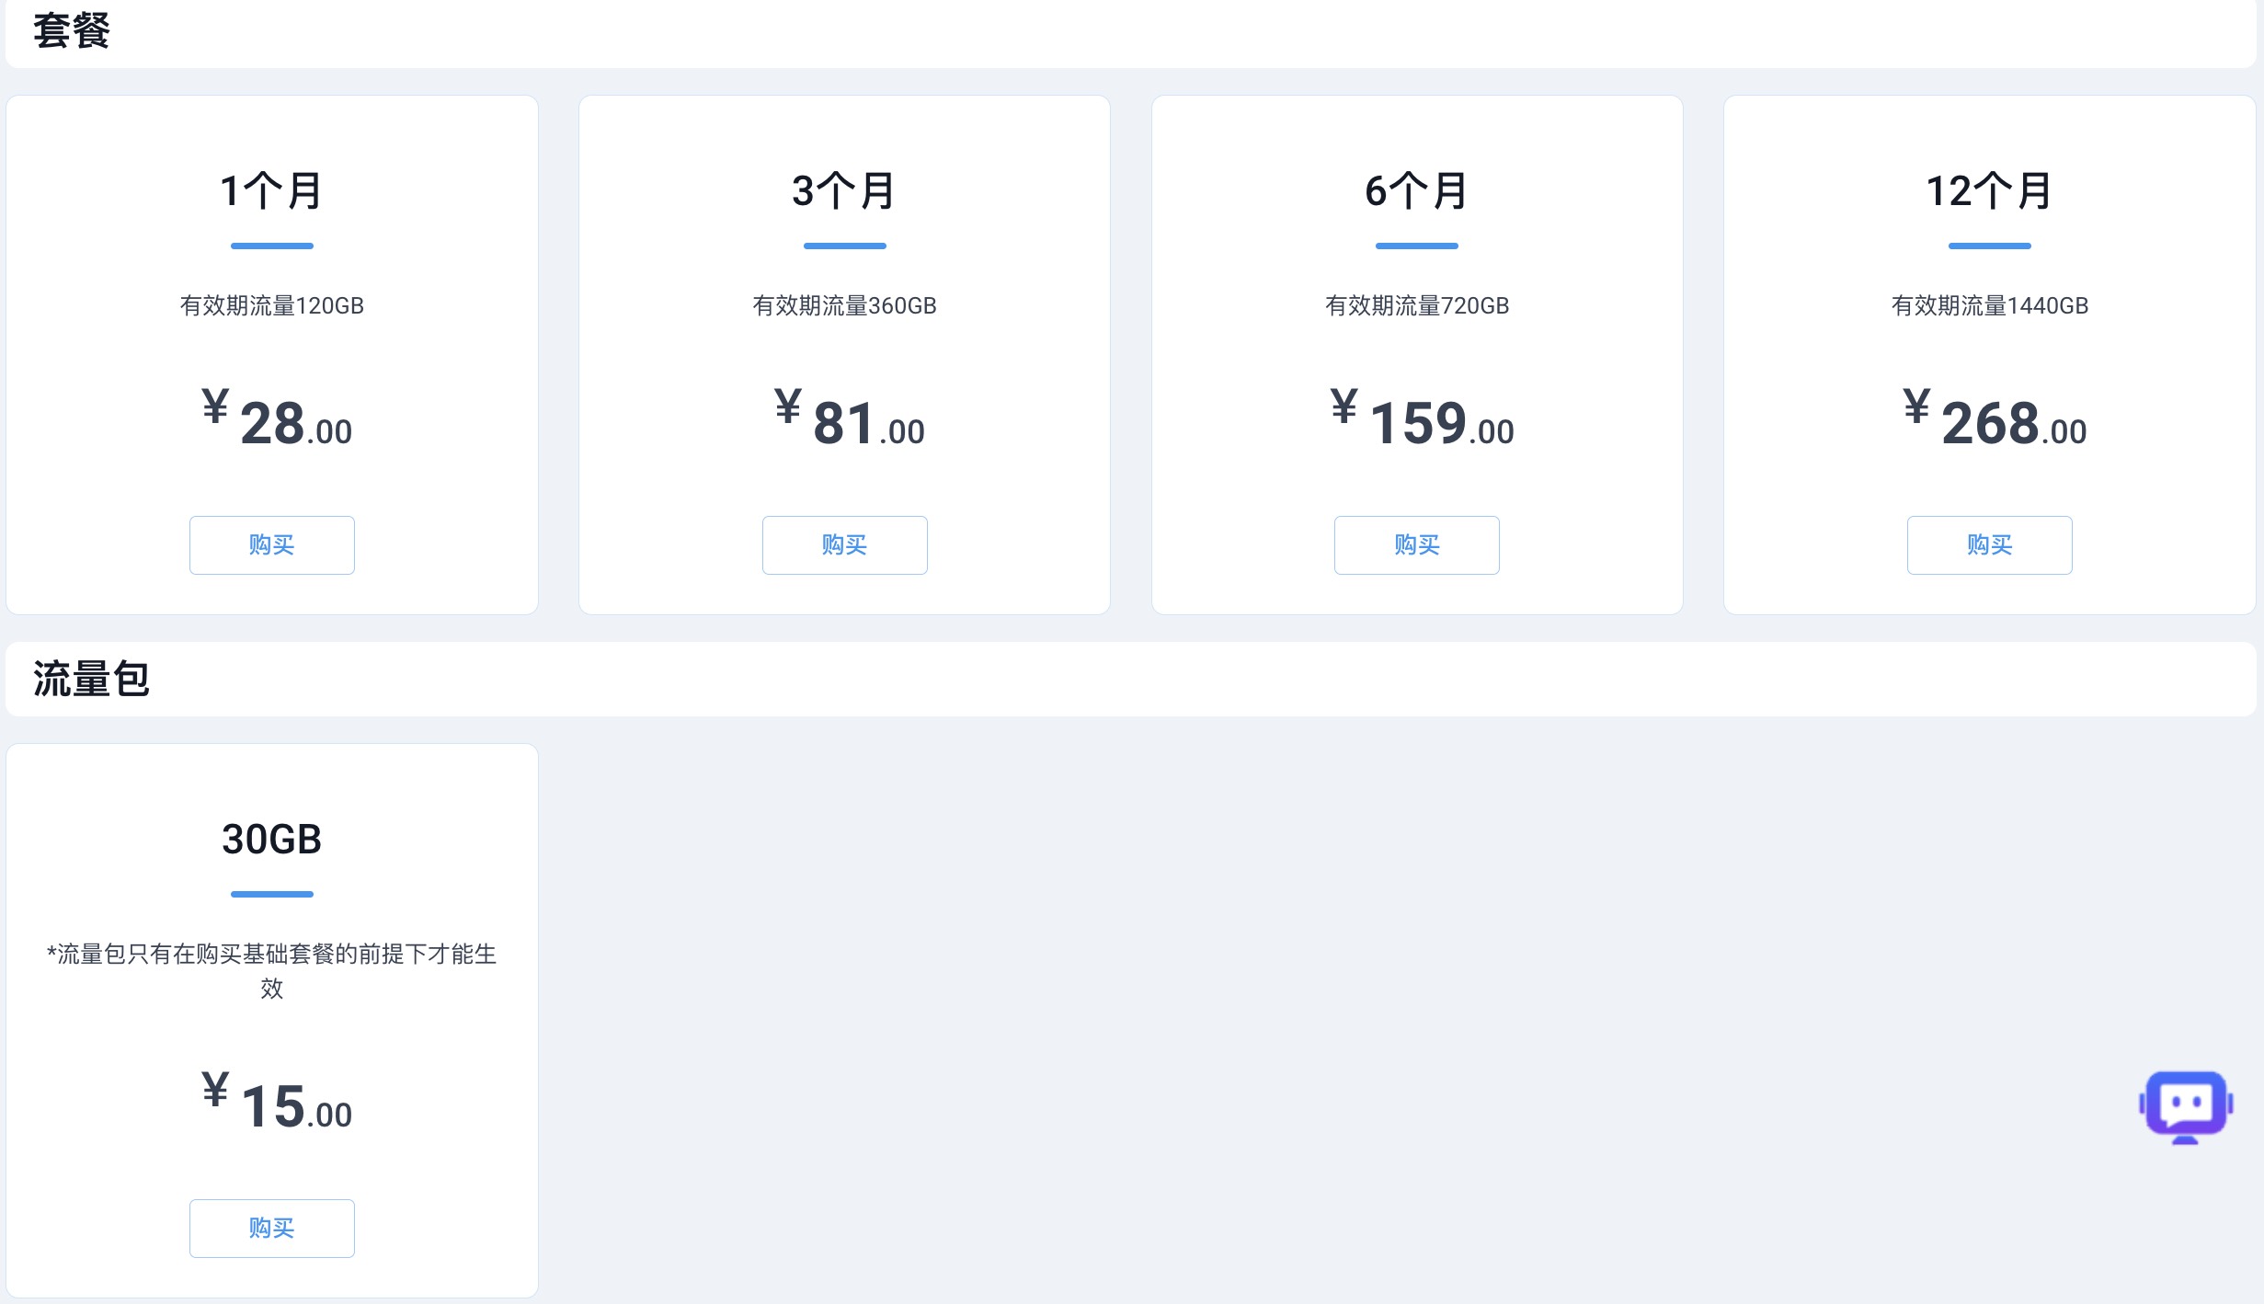Click the 3个月 plan title
This screenshot has width=2264, height=1304.
click(x=844, y=191)
